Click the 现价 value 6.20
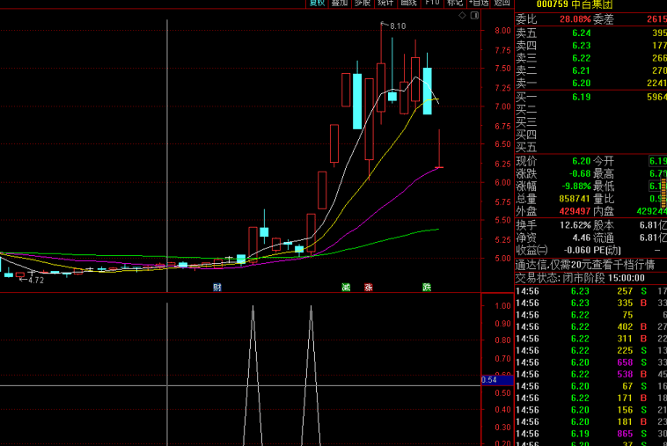 (x=581, y=162)
